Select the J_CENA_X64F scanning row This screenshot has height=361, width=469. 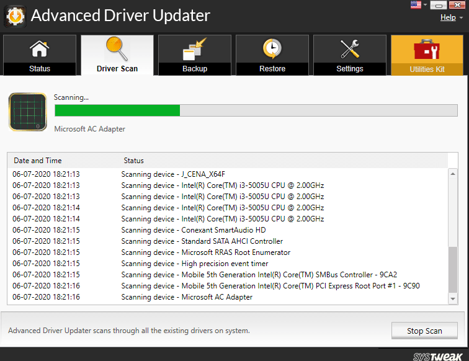(x=228, y=174)
